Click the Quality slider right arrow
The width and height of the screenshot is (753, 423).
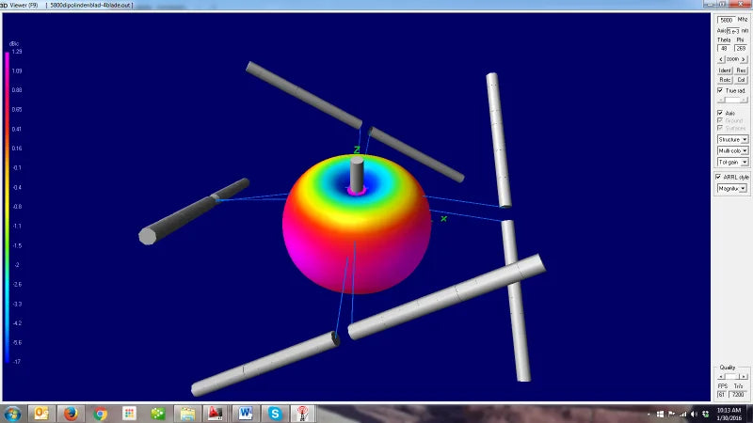pyautogui.click(x=745, y=376)
